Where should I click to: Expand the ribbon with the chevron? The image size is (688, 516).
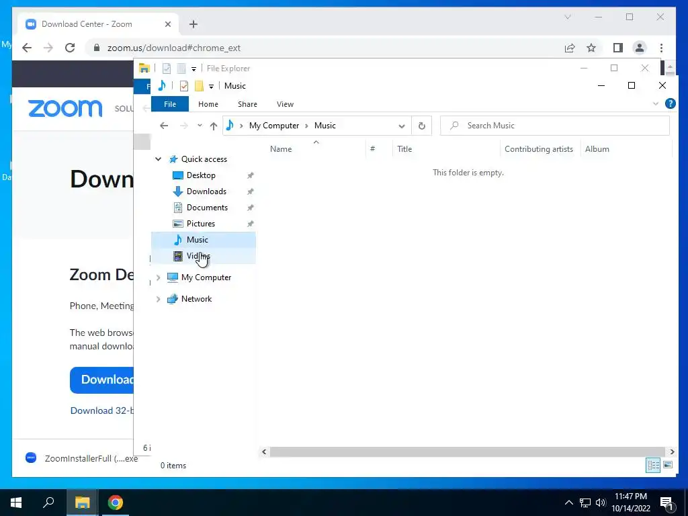tap(656, 104)
